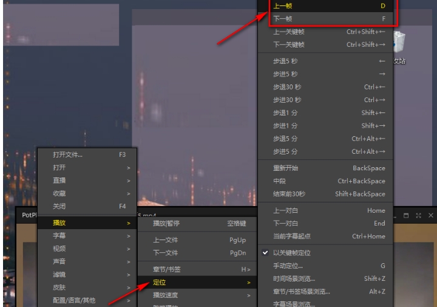Choose 步进30 秒 option

(325, 100)
